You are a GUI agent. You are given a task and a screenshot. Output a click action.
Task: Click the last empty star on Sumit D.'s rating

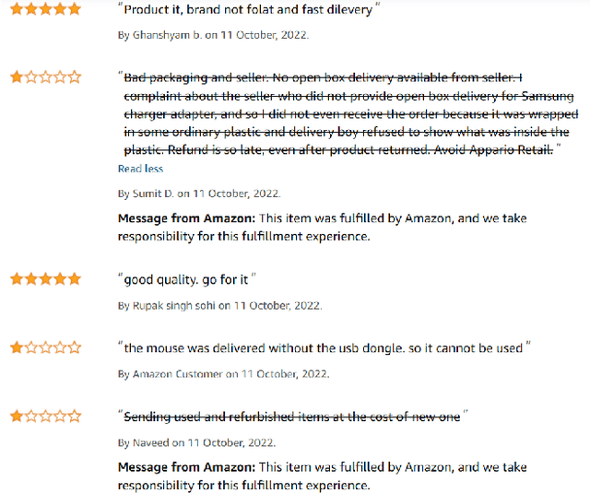pos(75,77)
